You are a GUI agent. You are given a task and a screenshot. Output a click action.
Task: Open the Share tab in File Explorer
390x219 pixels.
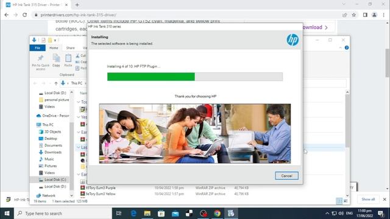(71, 48)
